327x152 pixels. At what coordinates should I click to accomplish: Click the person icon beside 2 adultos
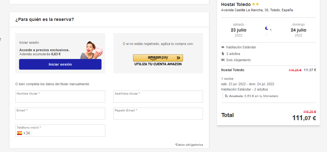click(223, 54)
